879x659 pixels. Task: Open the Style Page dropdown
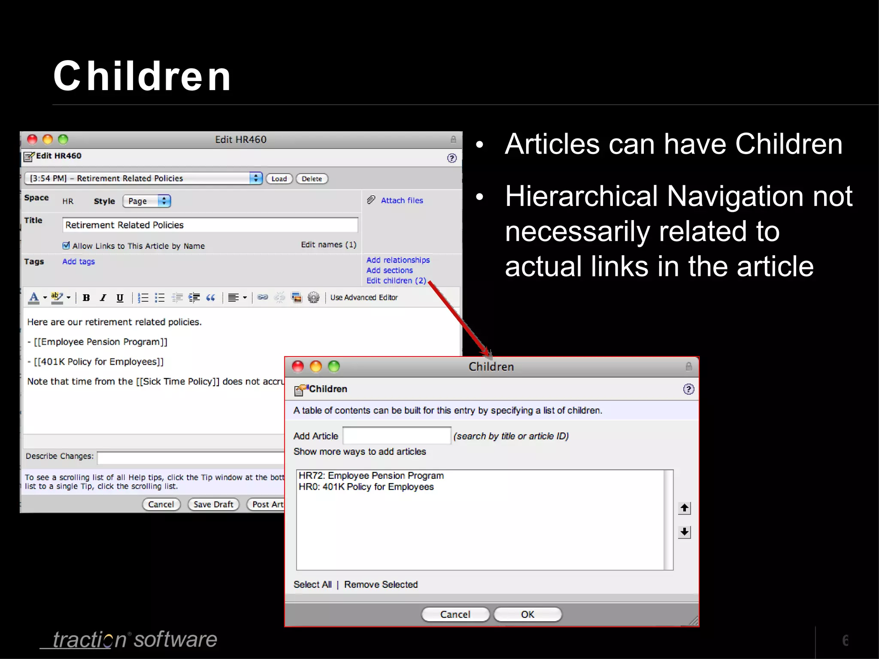point(147,201)
